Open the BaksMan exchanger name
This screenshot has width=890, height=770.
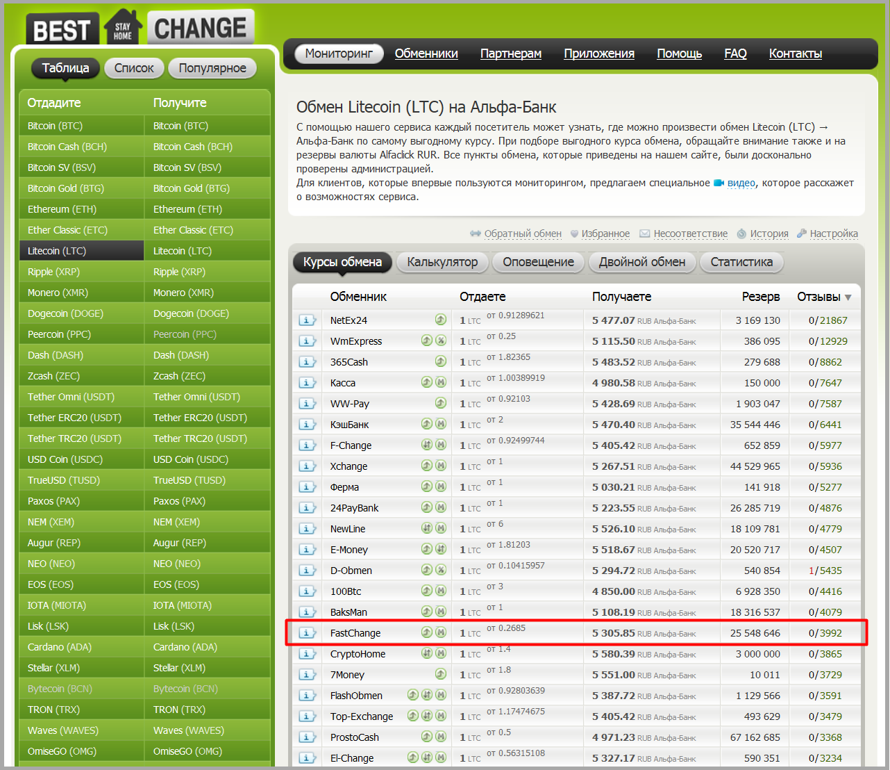pos(349,612)
